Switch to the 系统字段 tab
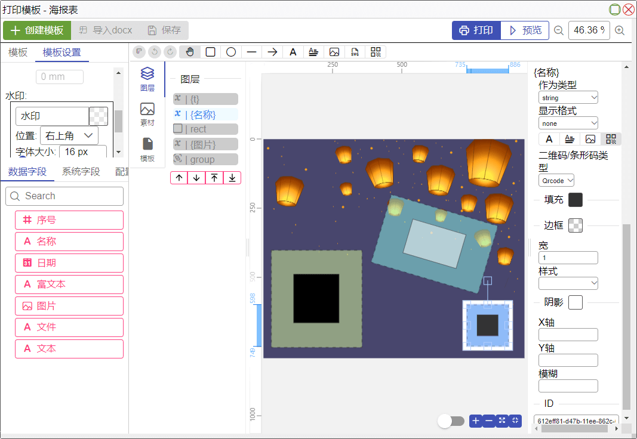The width and height of the screenshot is (637, 439). (x=81, y=172)
